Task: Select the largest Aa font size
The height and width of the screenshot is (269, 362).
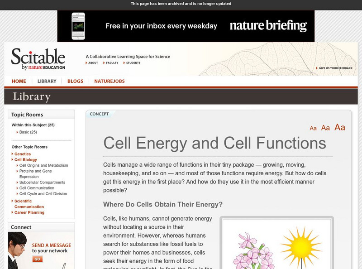Action: (340, 127)
